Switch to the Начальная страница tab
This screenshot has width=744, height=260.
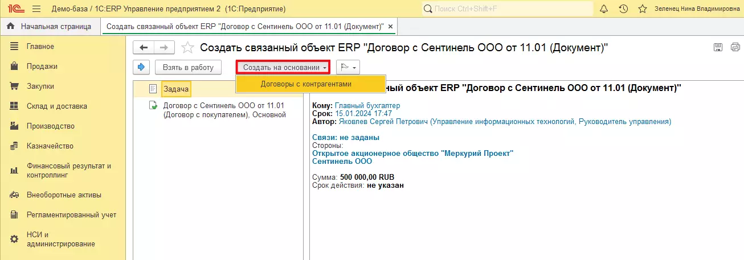pyautogui.click(x=50, y=26)
